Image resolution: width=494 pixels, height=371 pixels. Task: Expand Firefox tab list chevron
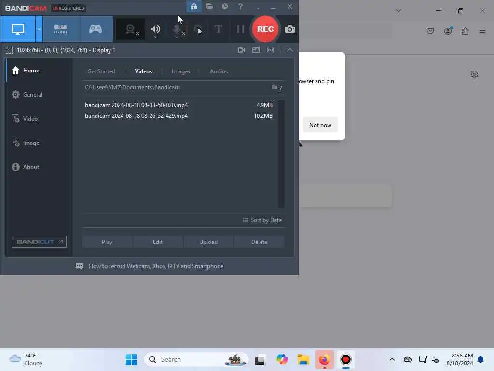click(x=398, y=11)
